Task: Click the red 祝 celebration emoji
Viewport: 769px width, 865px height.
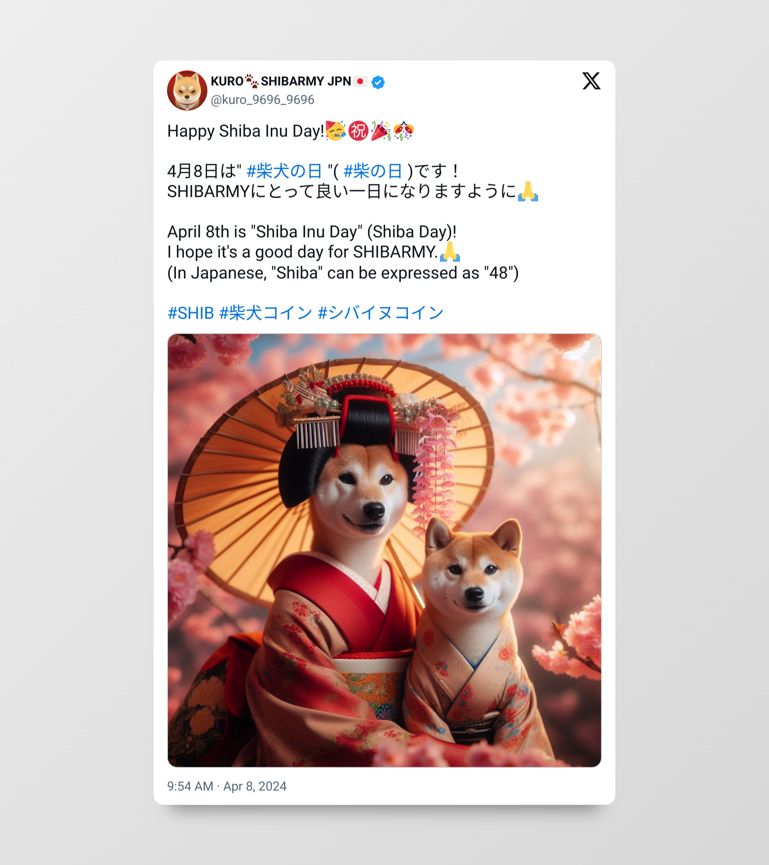Action: click(x=358, y=131)
